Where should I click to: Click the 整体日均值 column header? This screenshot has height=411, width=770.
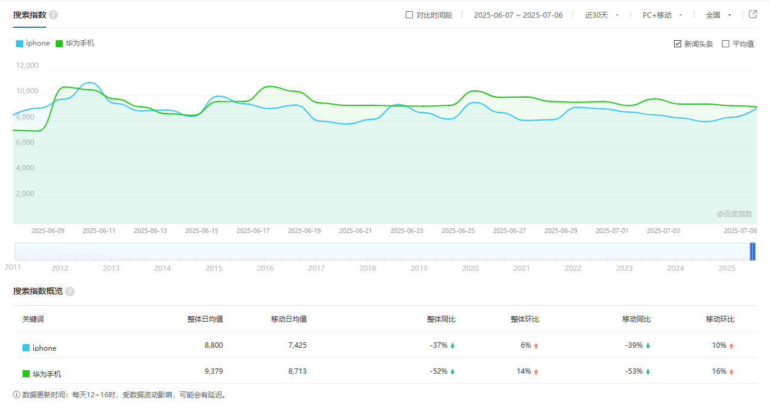pyautogui.click(x=205, y=319)
